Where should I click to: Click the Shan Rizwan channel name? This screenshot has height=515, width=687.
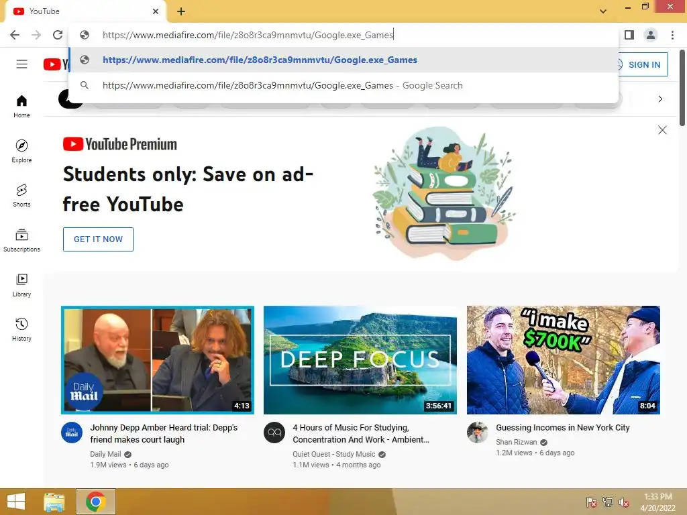point(516,443)
